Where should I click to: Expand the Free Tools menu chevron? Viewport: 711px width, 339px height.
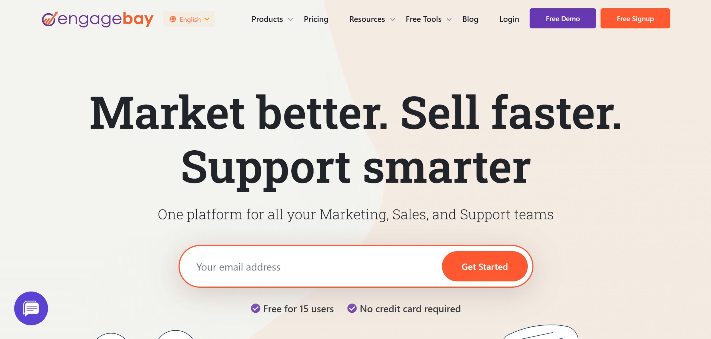click(x=449, y=19)
